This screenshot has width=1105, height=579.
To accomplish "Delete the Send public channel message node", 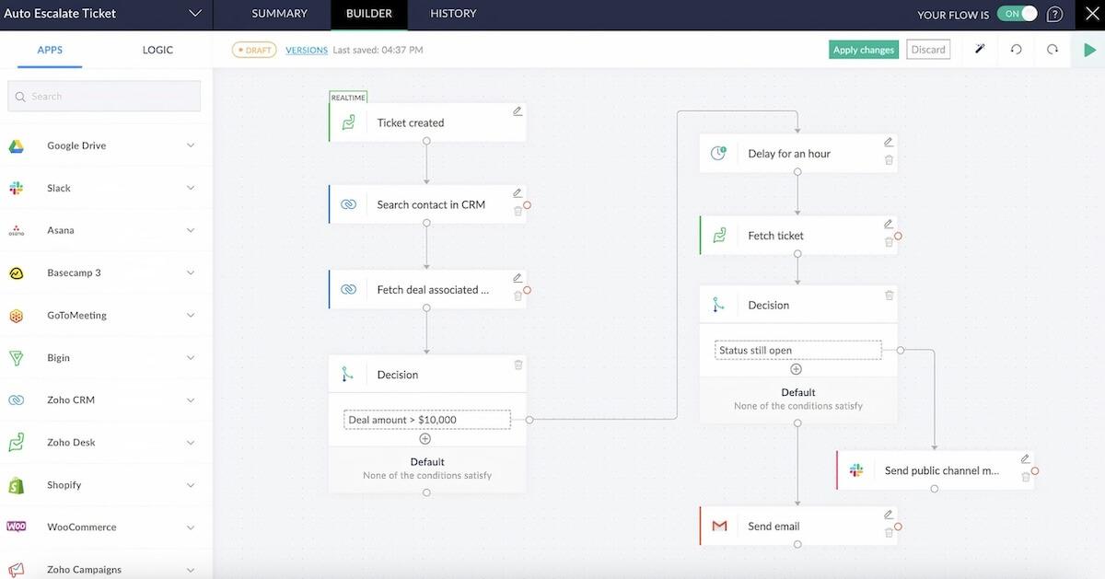I will click(x=1026, y=477).
